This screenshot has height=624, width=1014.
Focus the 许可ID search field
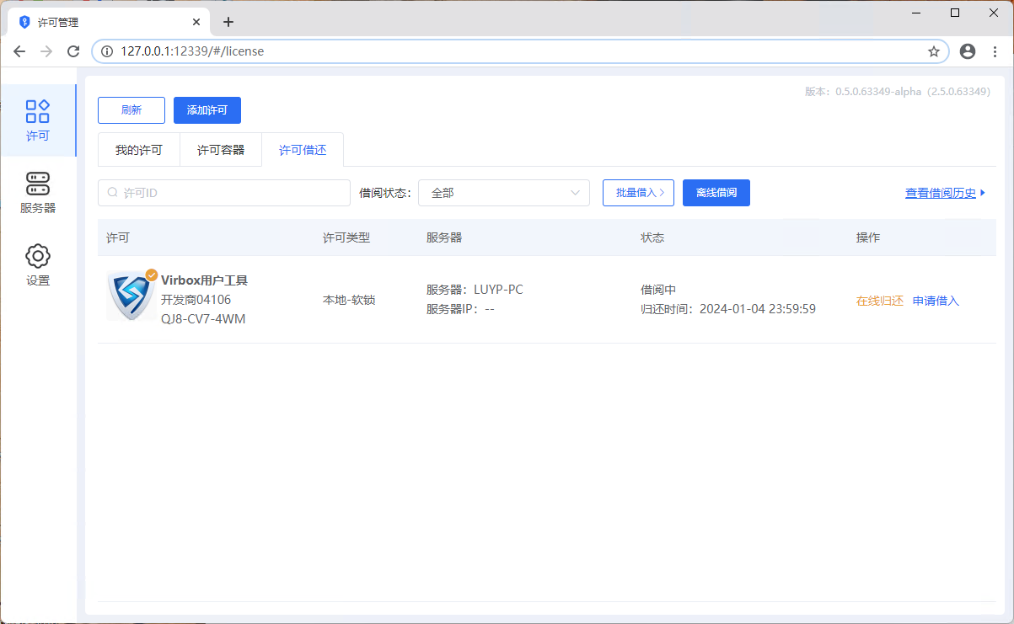pos(224,193)
